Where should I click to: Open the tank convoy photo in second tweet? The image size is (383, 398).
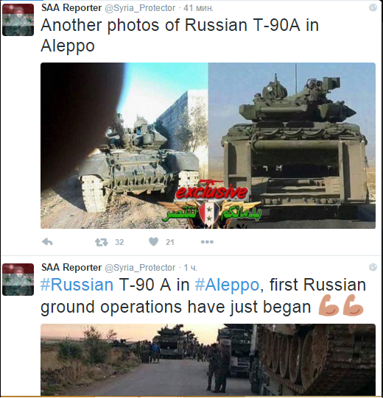click(208, 360)
